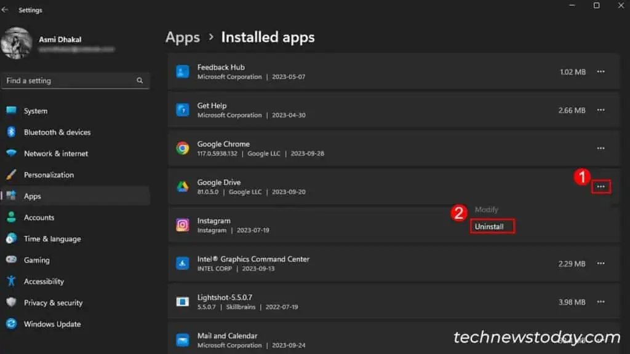Focus the Find a setting search box
Image resolution: width=630 pixels, height=354 pixels.
[75, 81]
